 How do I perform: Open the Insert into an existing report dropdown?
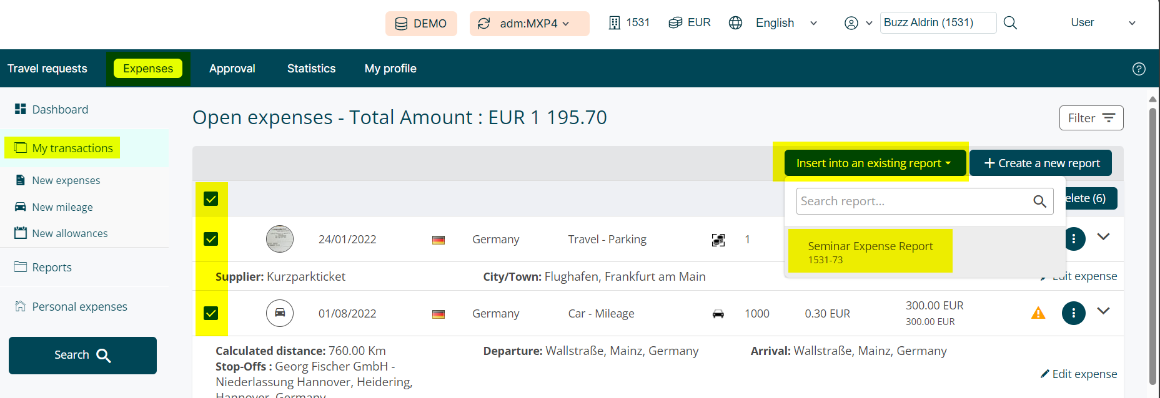click(873, 163)
